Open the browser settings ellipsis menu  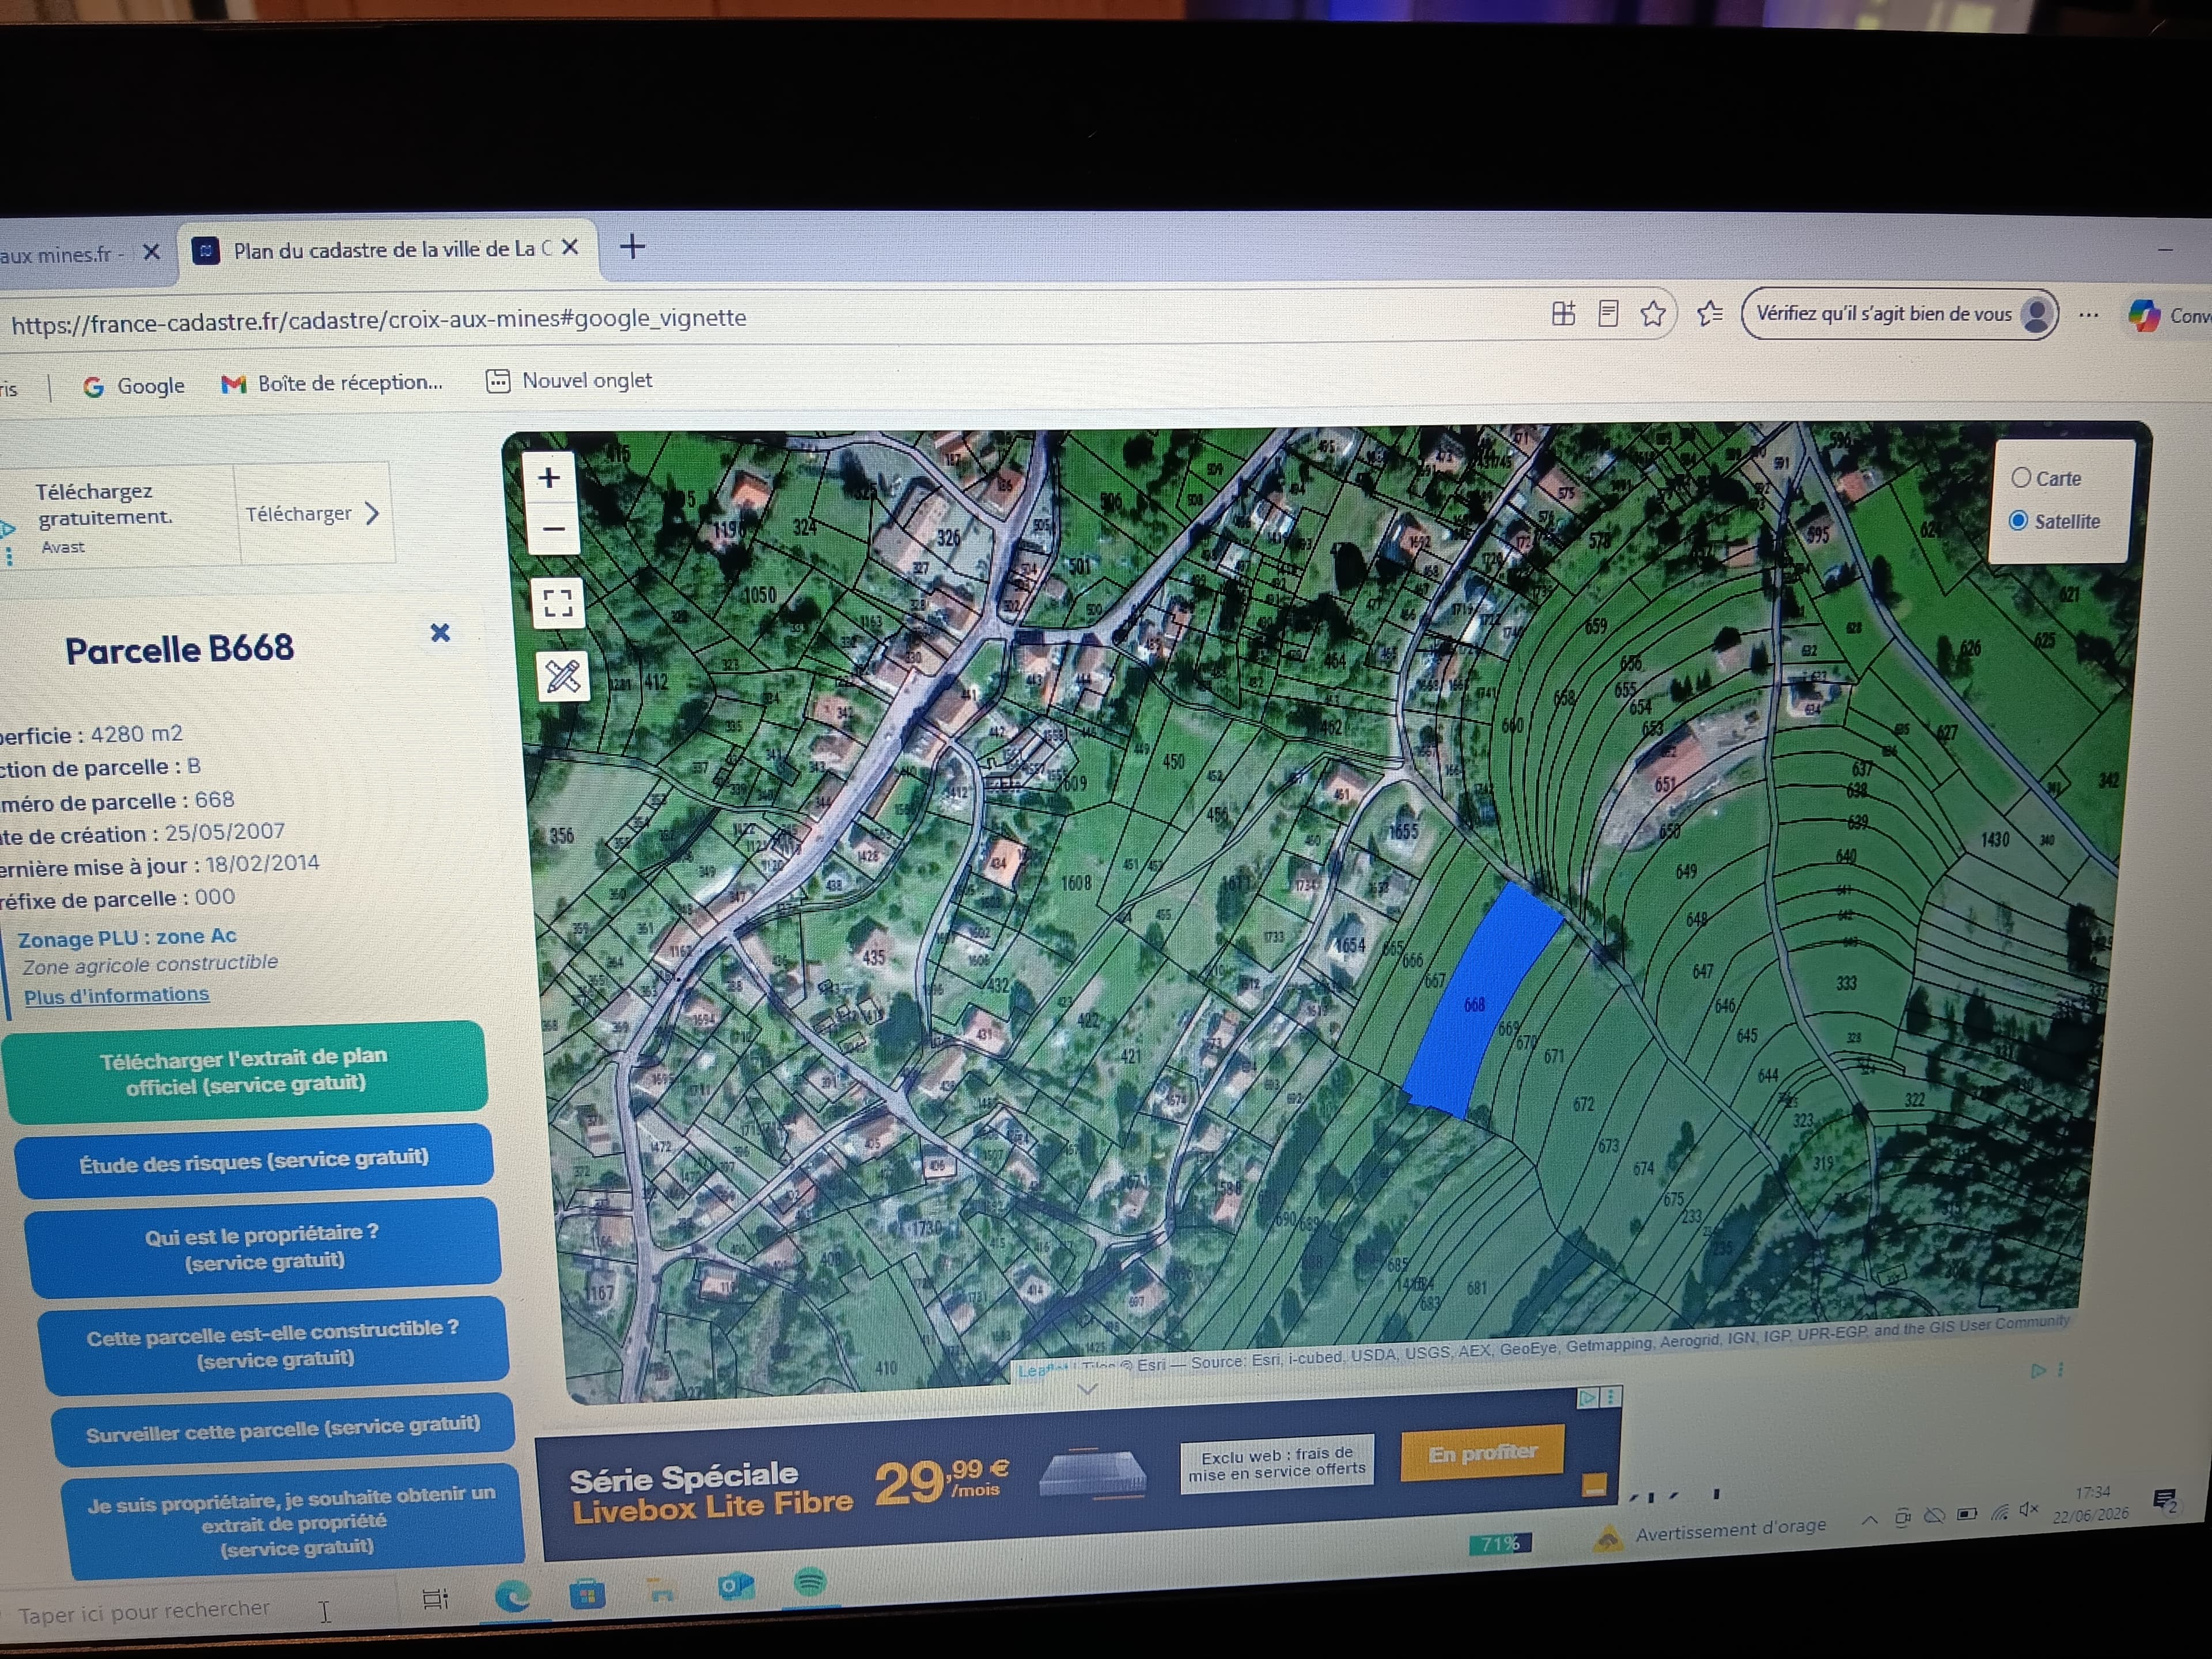[x=2088, y=315]
